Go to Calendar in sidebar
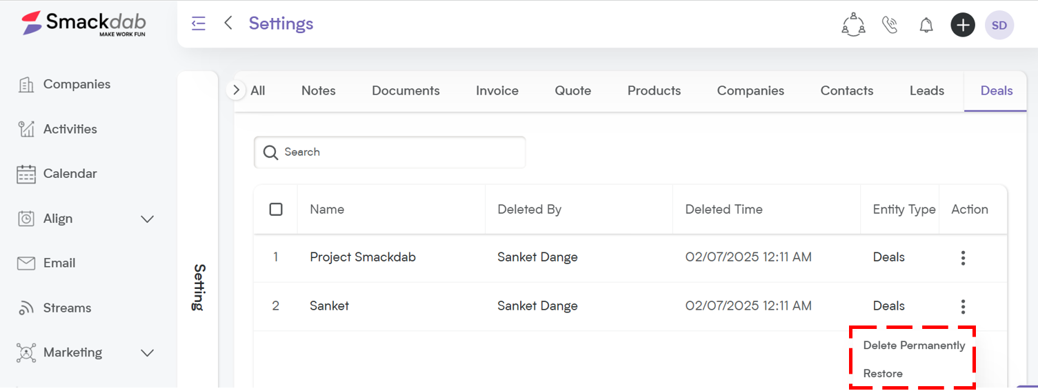Viewport: 1038px width, 391px height. 57,174
